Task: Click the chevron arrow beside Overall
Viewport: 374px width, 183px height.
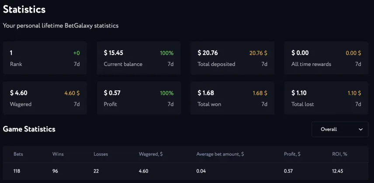Action: (x=360, y=129)
